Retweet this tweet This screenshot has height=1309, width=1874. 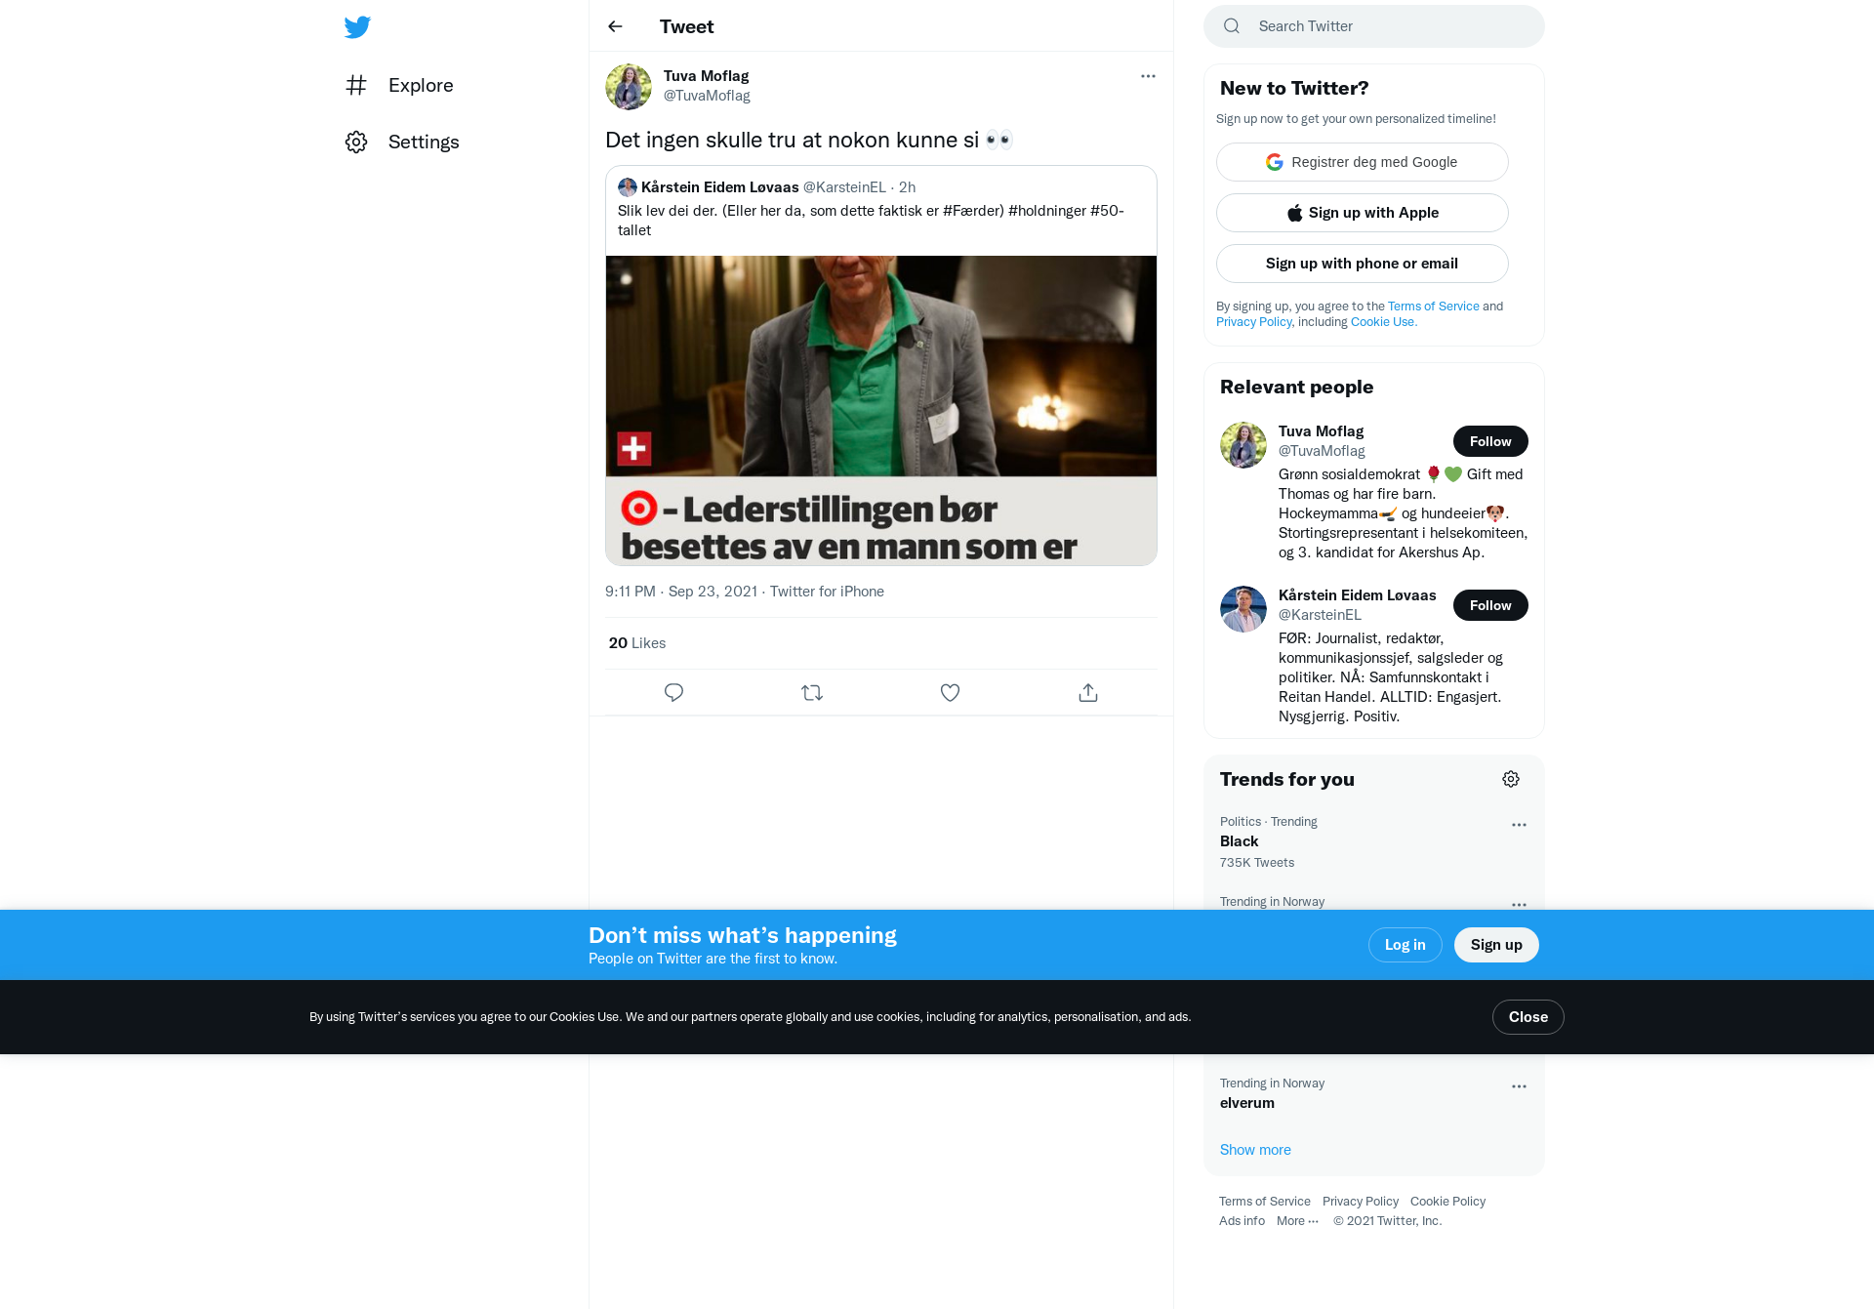(x=812, y=692)
